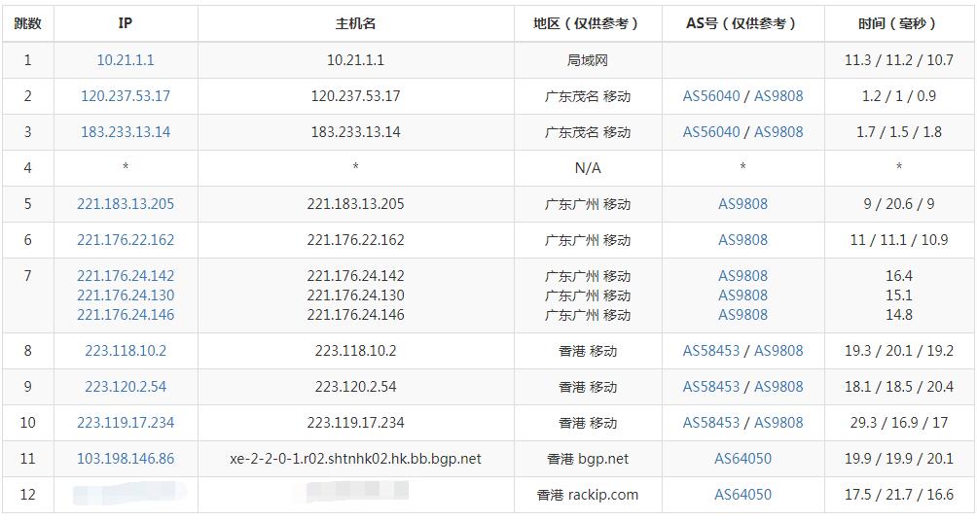Open AS9808 link in hop 5 row
Viewport: 977px width, 521px height.
click(742, 204)
